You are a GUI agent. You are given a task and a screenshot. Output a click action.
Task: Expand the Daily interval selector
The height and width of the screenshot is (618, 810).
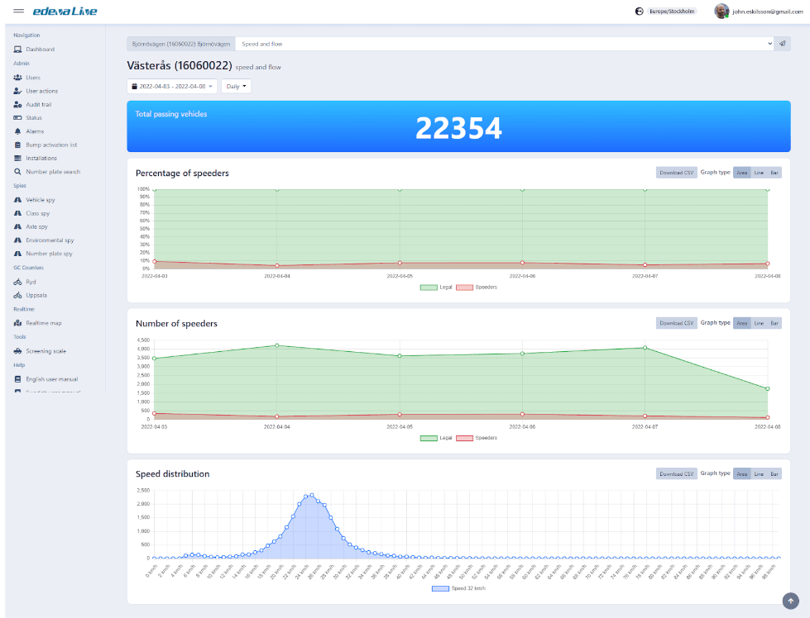[x=236, y=85]
